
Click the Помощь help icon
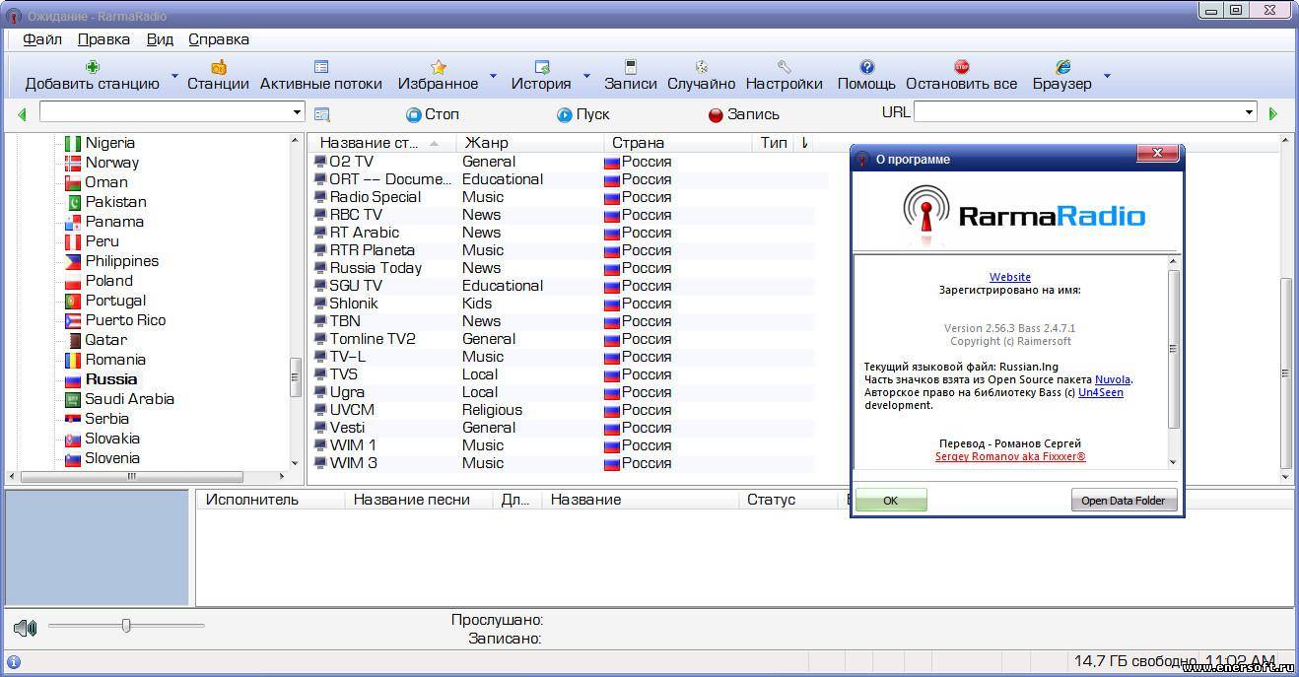866,67
